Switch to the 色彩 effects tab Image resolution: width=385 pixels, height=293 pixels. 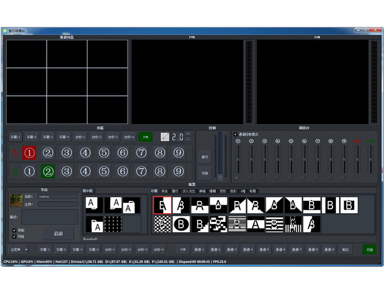(x=232, y=191)
